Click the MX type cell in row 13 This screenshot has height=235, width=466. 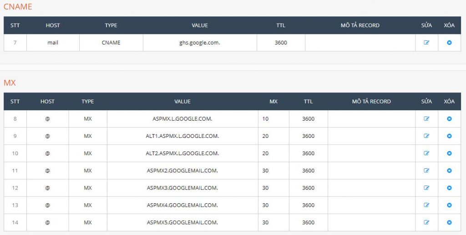[88, 205]
